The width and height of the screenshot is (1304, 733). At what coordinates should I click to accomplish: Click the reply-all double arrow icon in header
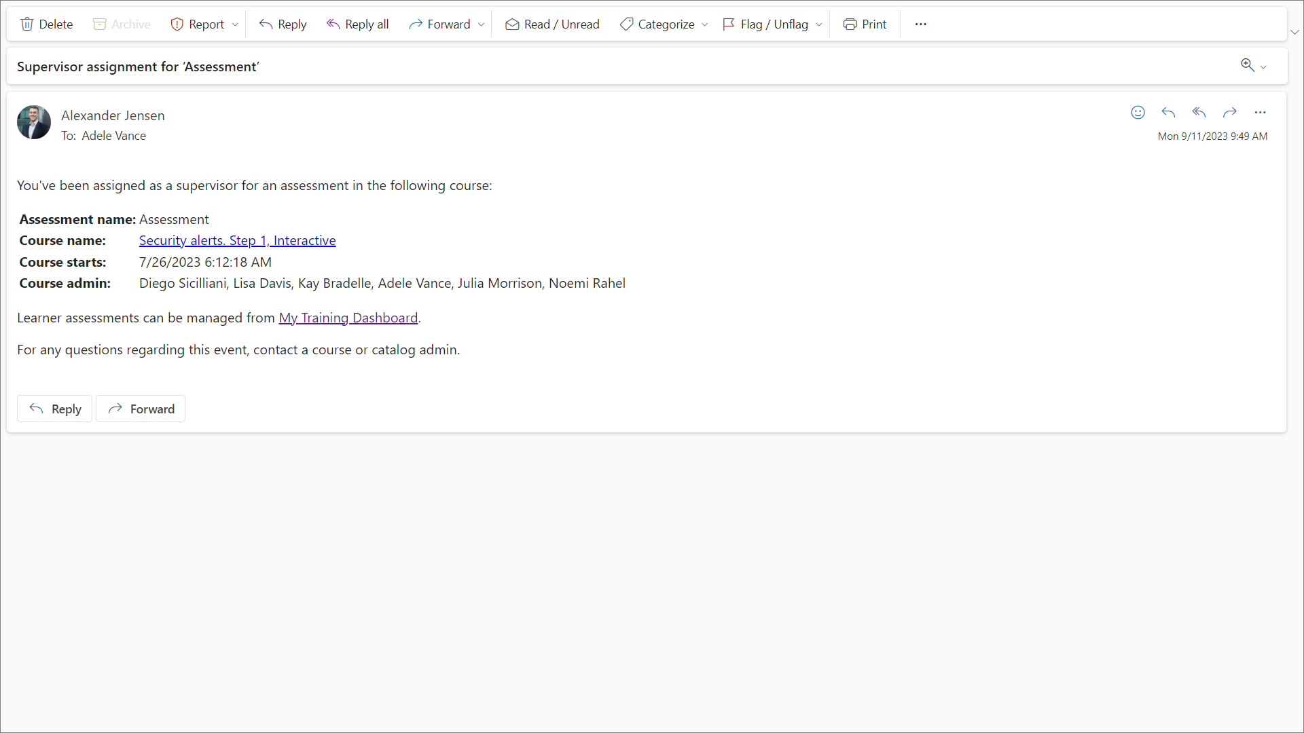point(1199,113)
